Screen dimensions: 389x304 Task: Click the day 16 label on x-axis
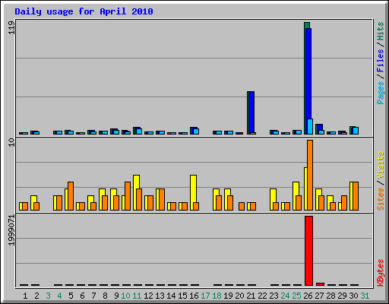pyautogui.click(x=194, y=296)
